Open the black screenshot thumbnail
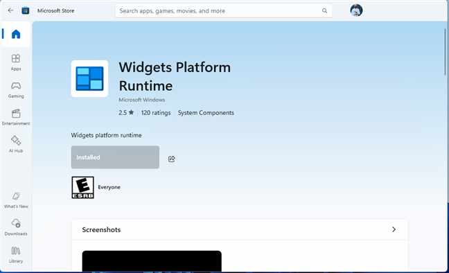Screen dimensions: 449x273 (x=152, y=261)
